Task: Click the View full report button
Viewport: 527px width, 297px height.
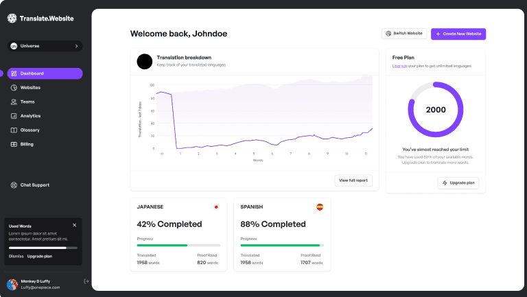Action: tap(353, 180)
